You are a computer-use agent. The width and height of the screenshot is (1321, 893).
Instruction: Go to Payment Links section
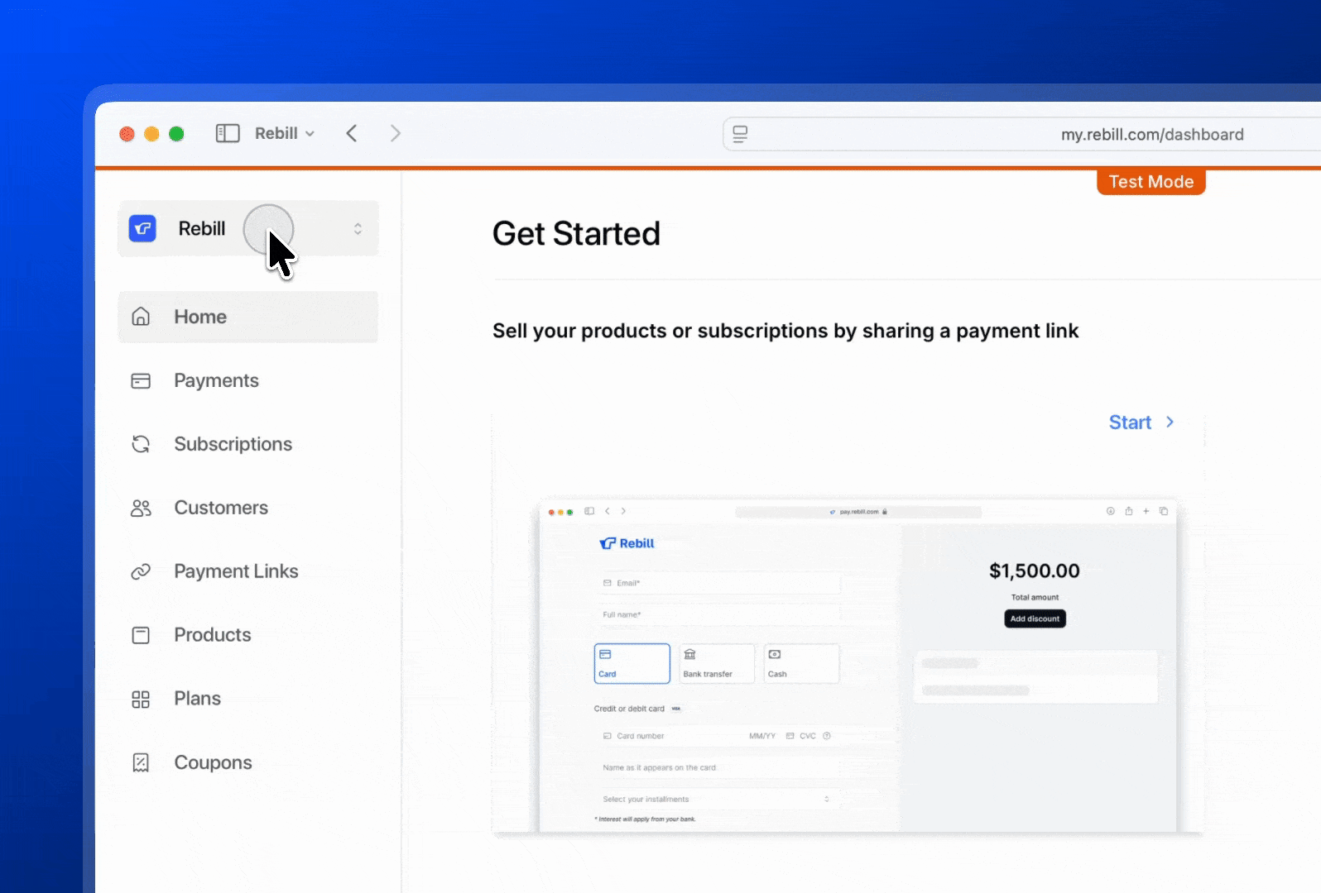click(x=236, y=571)
